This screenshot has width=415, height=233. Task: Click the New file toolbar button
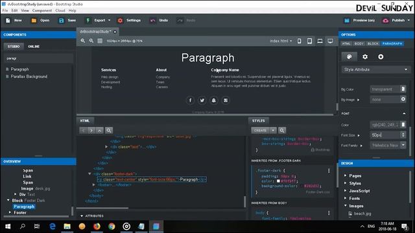(x=14, y=20)
